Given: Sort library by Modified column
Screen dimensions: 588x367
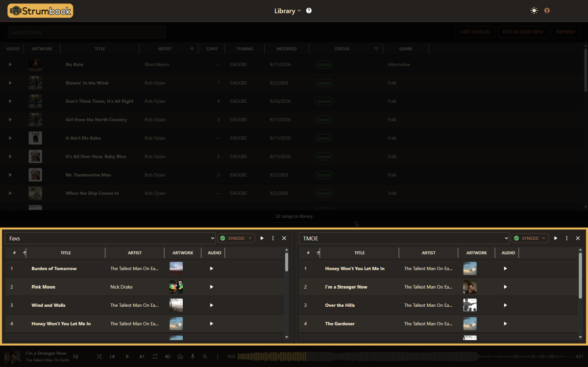Looking at the screenshot, I should [x=286, y=49].
